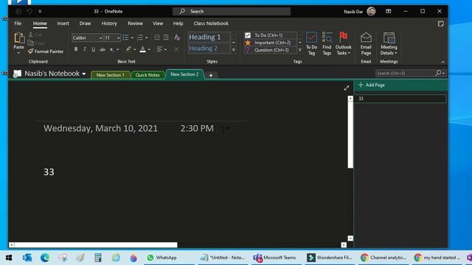Screen dimensions: 472x265
Task: Collapse the ribbon
Action: pos(442,62)
